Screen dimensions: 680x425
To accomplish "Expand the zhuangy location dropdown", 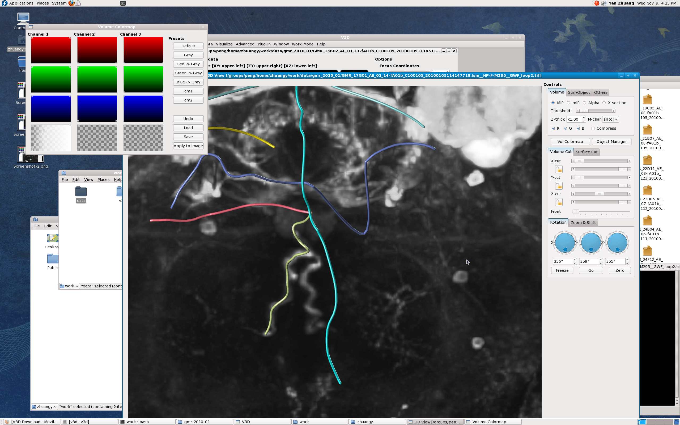I will point(44,406).
